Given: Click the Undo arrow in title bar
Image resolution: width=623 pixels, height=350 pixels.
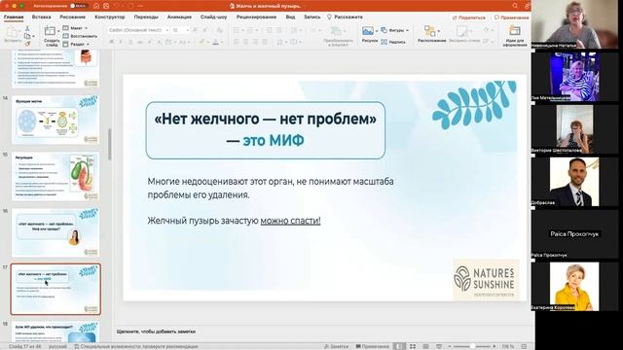Looking at the screenshot, I should point(117,6).
